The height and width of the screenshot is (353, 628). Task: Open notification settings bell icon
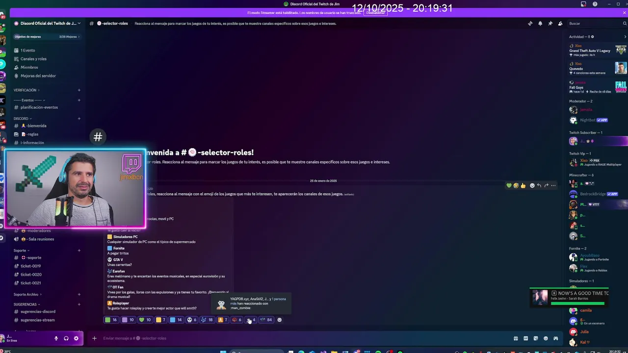point(540,24)
